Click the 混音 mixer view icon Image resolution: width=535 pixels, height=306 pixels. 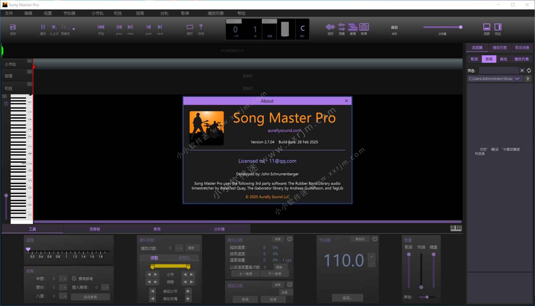[x=342, y=27]
